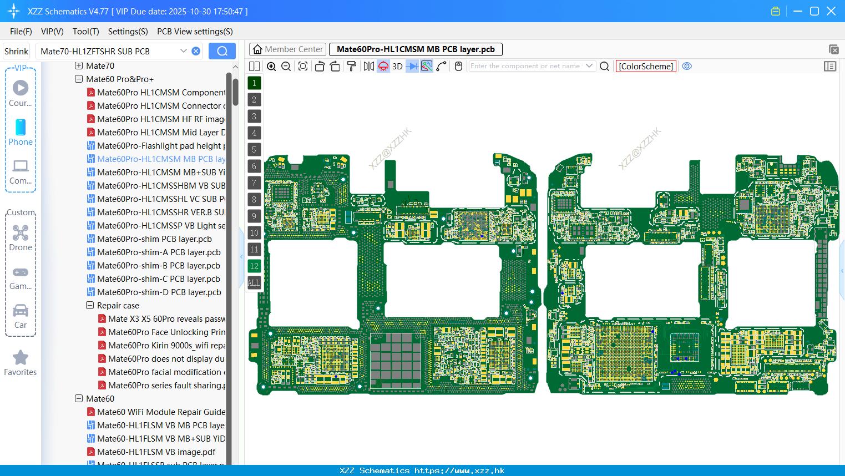Show ALL PCB layers
The width and height of the screenshot is (845, 476).
[x=254, y=283]
